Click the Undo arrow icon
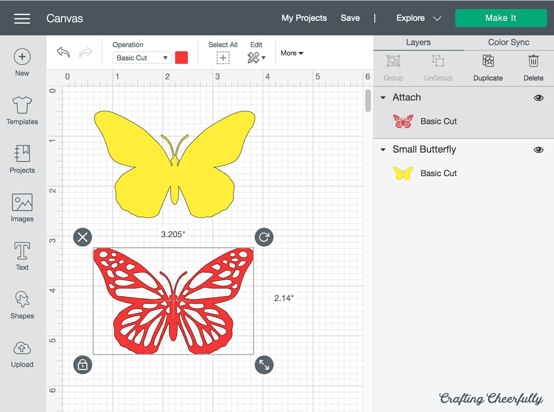Screen dimensions: 554x412 click(x=63, y=52)
